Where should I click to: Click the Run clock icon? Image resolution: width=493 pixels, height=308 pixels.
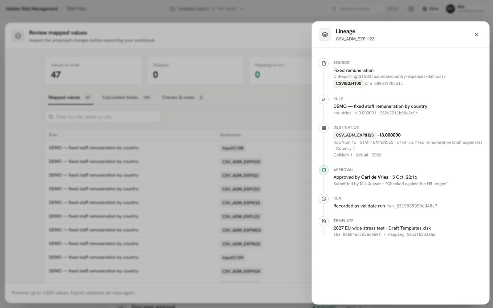coord(324,199)
